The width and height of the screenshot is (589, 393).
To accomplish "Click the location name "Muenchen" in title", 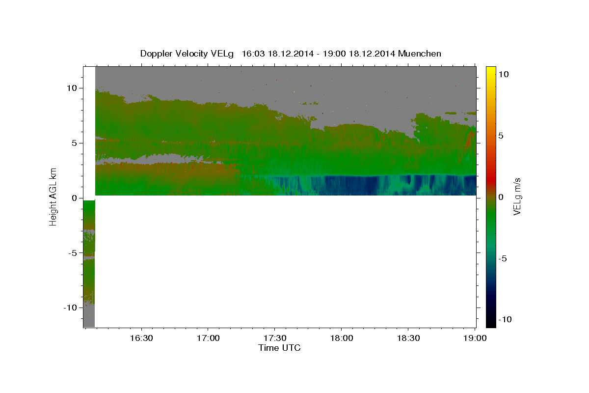I will [420, 54].
